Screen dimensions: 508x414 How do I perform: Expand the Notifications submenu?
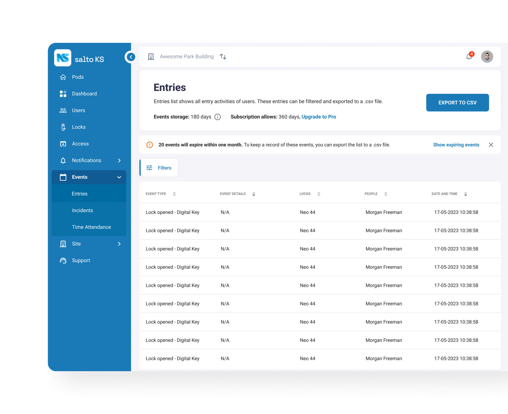tap(119, 160)
